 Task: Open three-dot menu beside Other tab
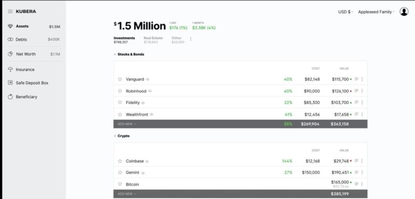[190, 39]
